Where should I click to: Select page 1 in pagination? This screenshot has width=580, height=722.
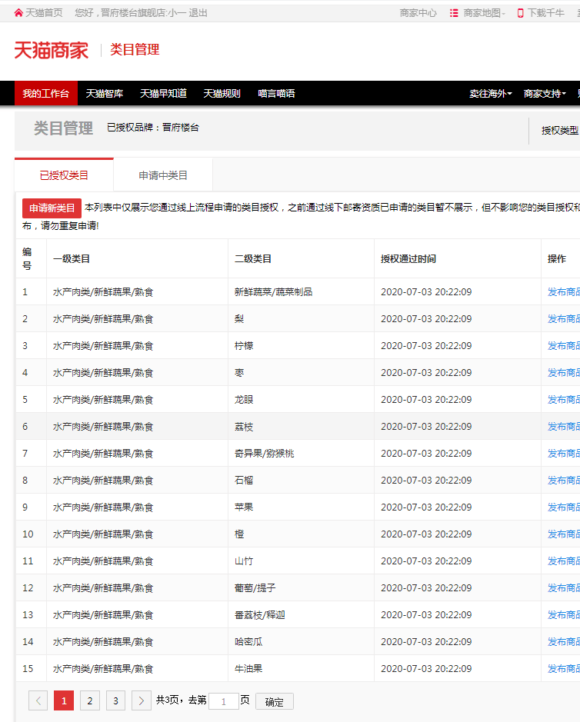point(64,700)
